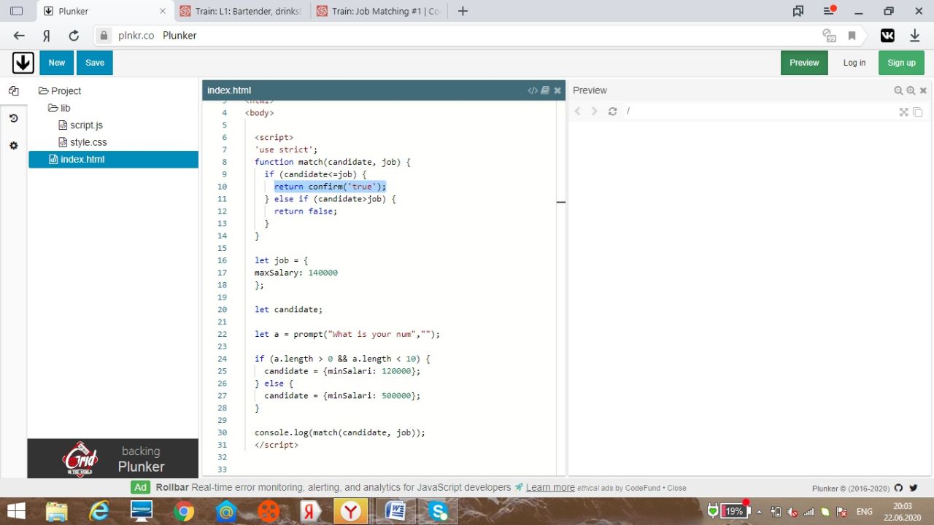934x525 pixels.
Task: Click the ENG language indicator
Action: tap(864, 512)
